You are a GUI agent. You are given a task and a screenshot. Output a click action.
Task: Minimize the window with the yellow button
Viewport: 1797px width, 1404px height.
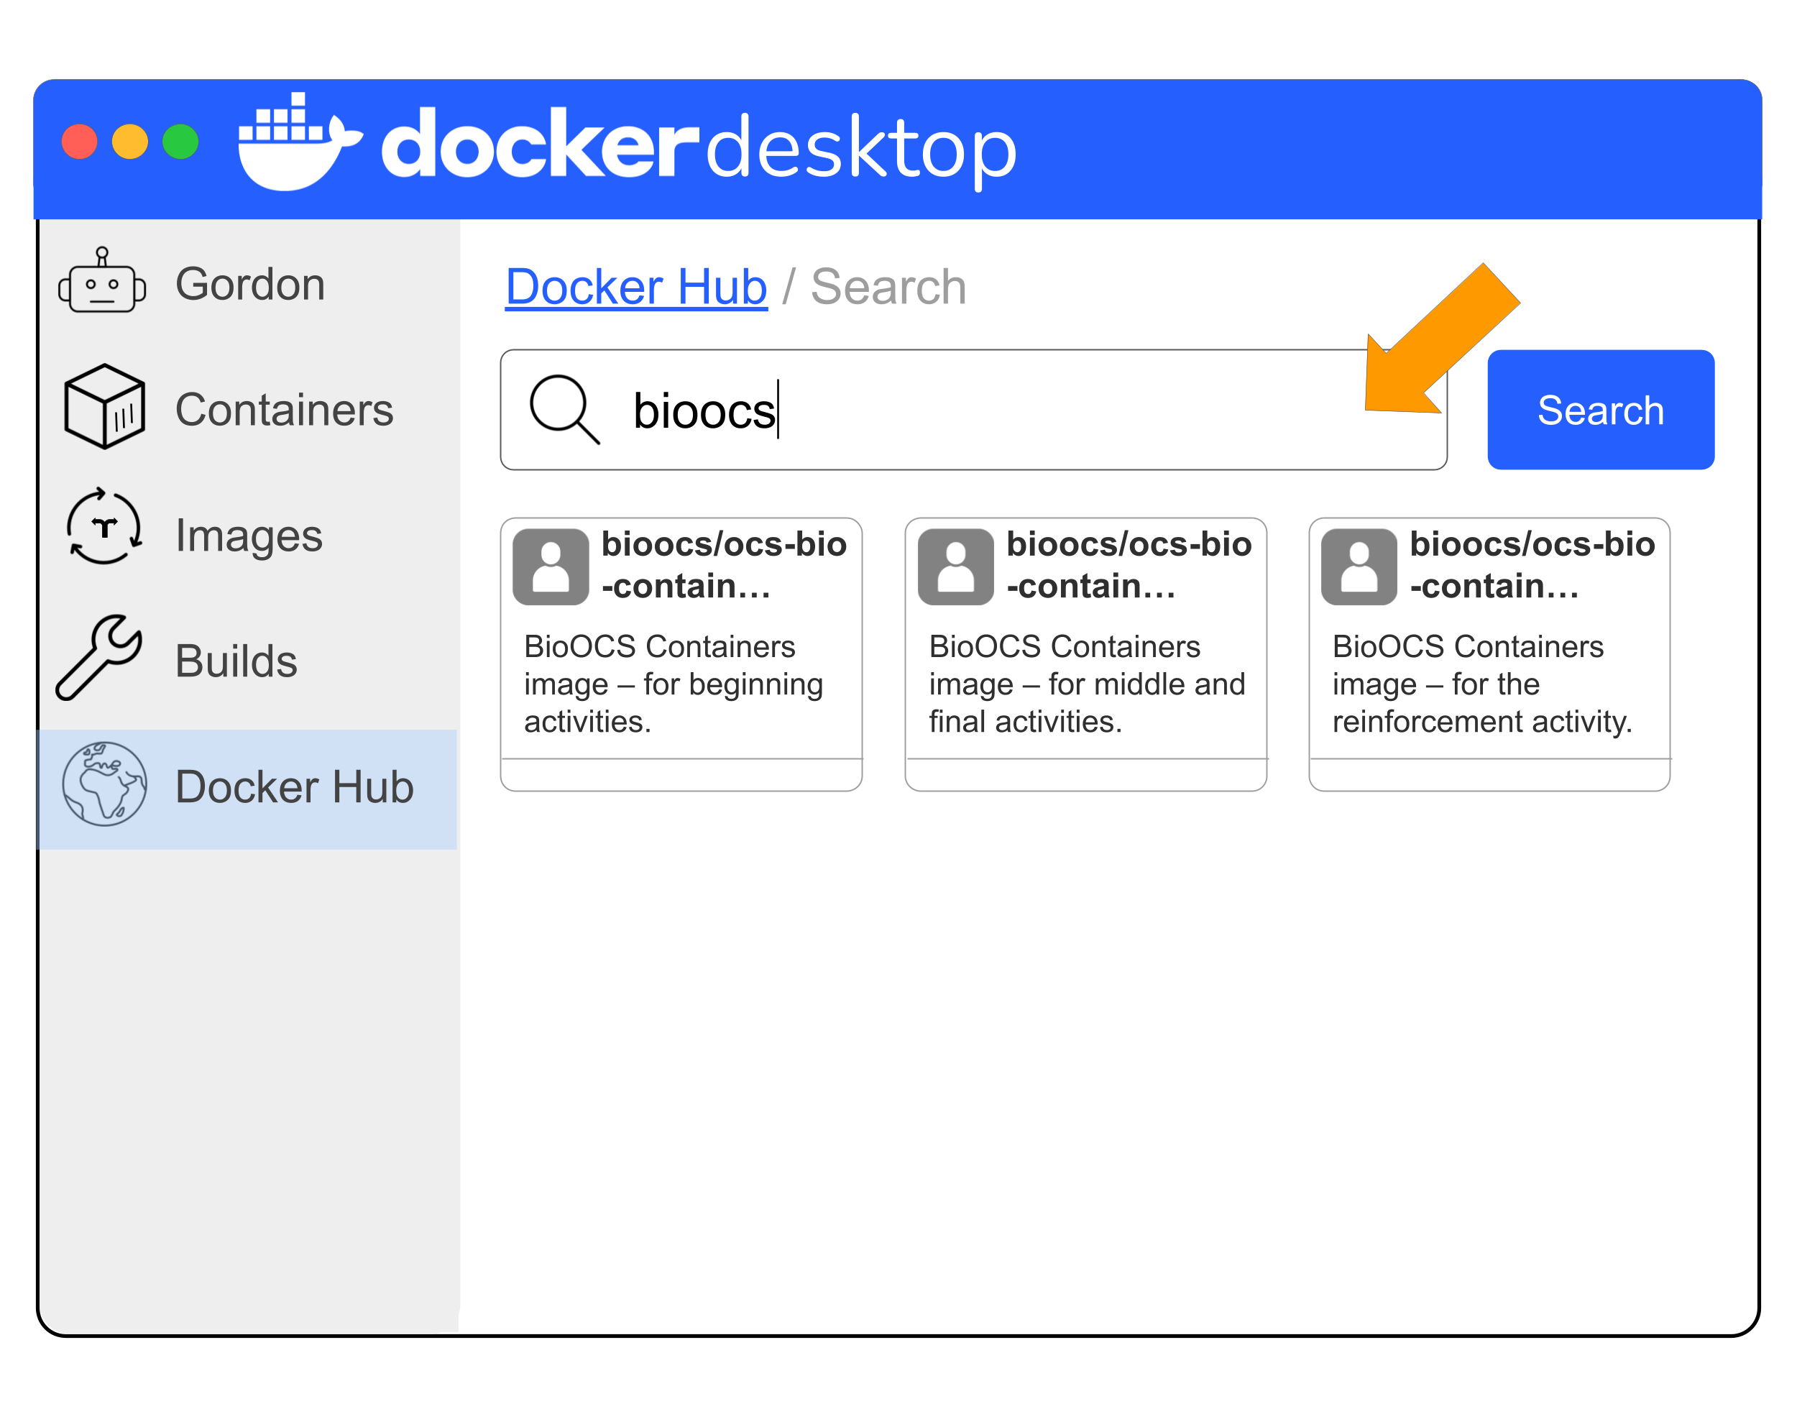130,142
